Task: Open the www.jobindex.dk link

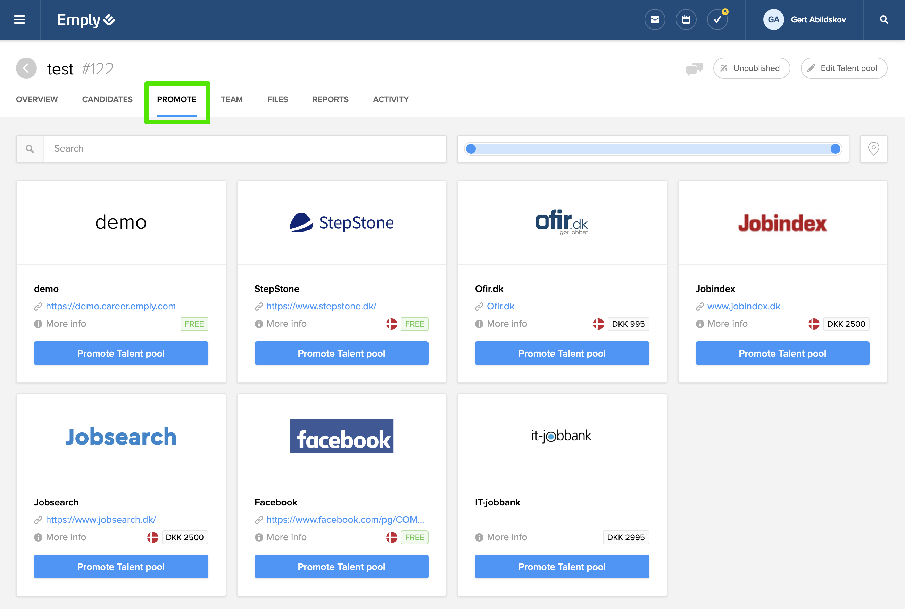Action: pos(744,307)
